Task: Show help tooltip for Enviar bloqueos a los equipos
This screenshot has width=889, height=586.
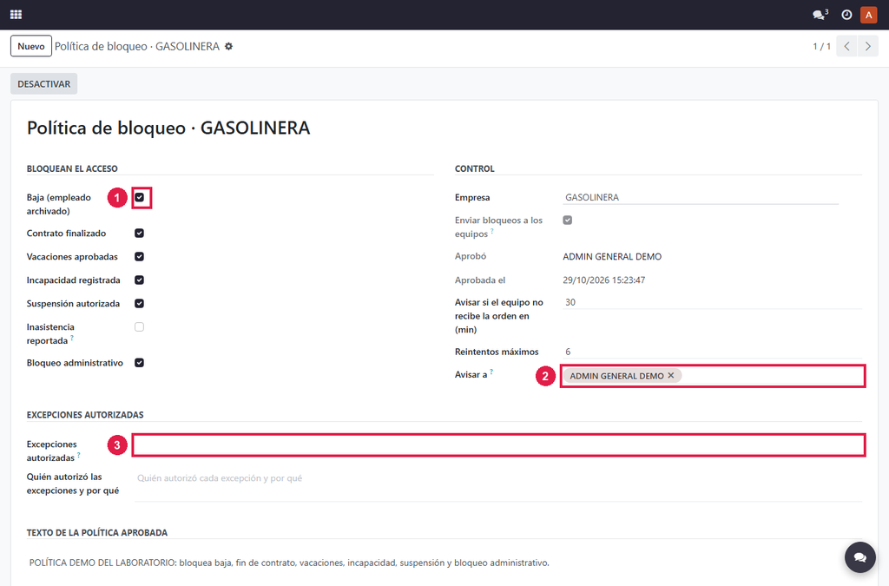Action: pos(492,231)
